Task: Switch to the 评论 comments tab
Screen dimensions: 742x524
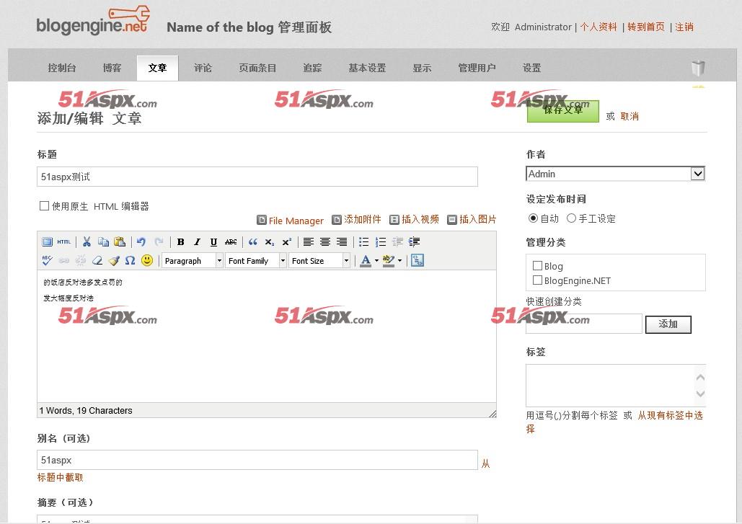Action: (203, 68)
